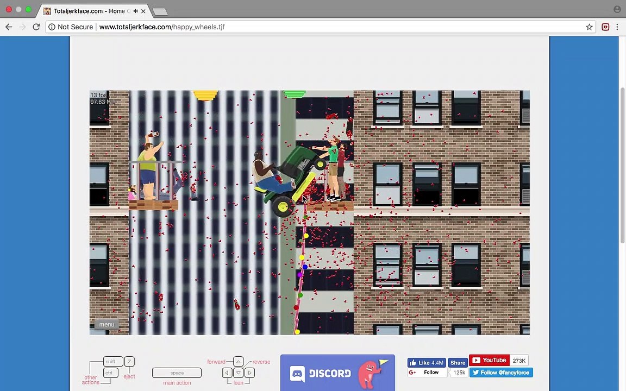Close the Totaljerkface.com tab
626x391 pixels.
pos(143,11)
